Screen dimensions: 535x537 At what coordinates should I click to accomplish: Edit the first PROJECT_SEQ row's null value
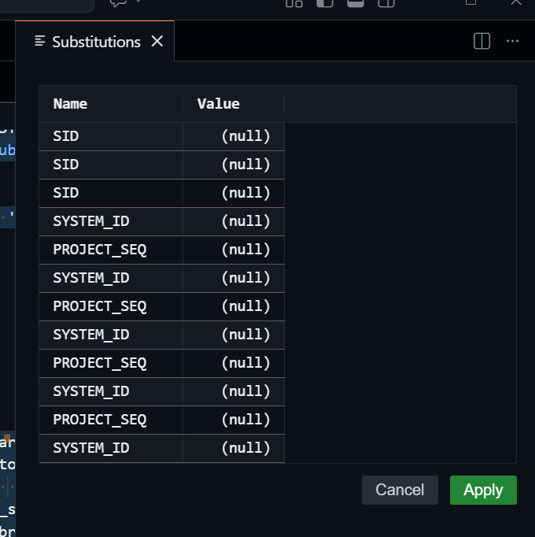tap(245, 250)
